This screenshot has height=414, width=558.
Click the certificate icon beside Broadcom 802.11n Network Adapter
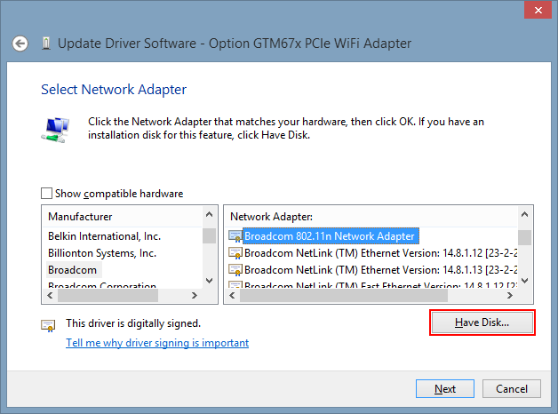click(x=235, y=236)
